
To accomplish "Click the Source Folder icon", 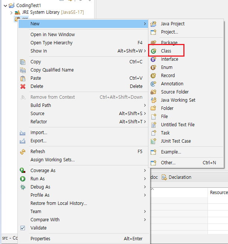I will [153, 92].
